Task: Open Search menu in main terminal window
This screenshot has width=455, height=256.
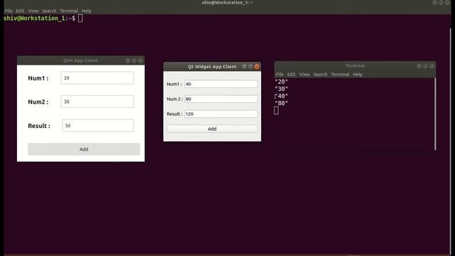Action: tap(49, 11)
